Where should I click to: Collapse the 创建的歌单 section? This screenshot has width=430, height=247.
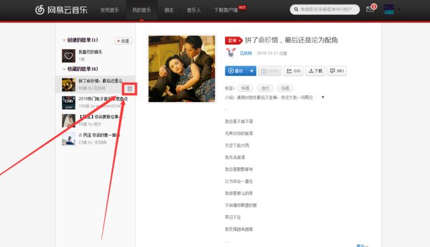[x=64, y=40]
